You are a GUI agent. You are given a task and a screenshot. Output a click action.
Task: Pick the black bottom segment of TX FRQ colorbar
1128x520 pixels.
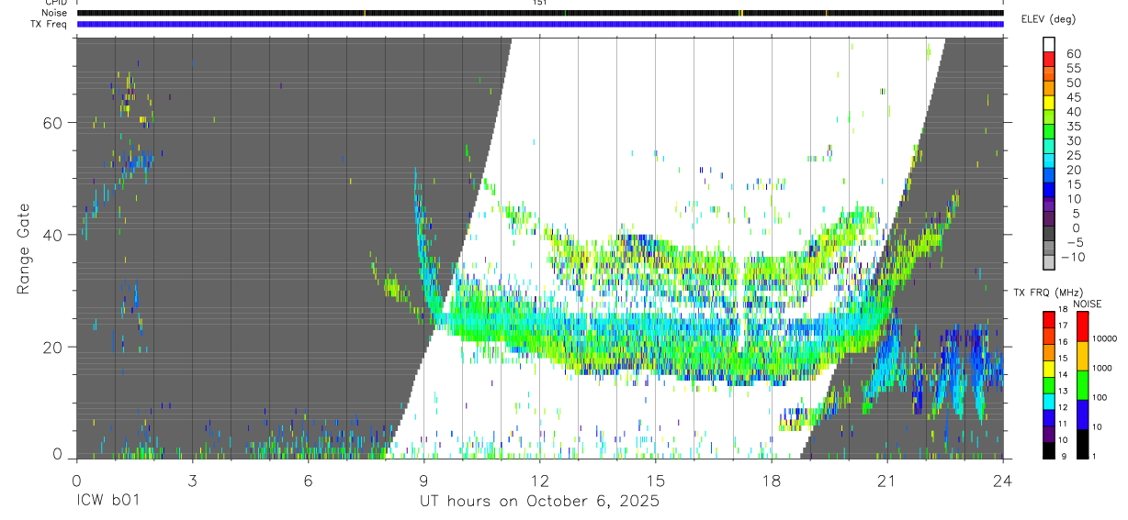click(1049, 450)
